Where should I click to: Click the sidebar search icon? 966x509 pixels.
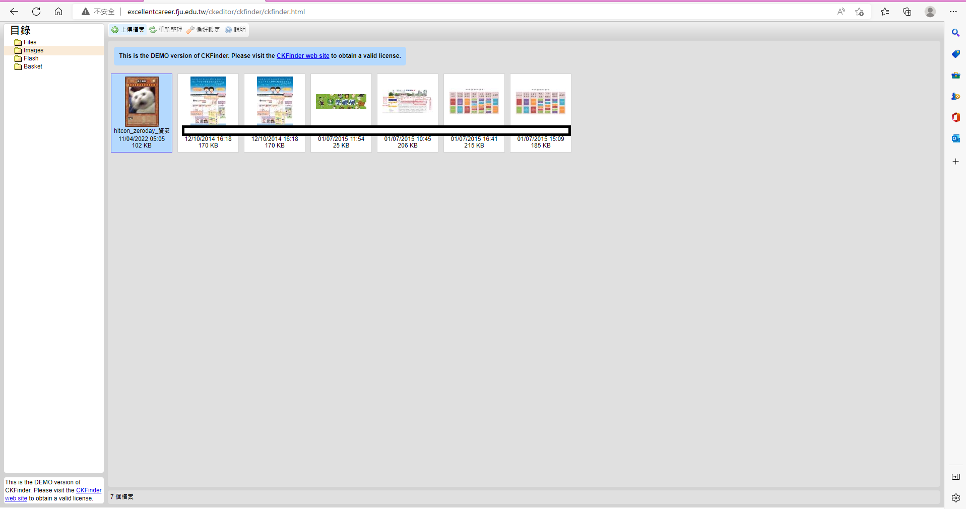pos(955,33)
